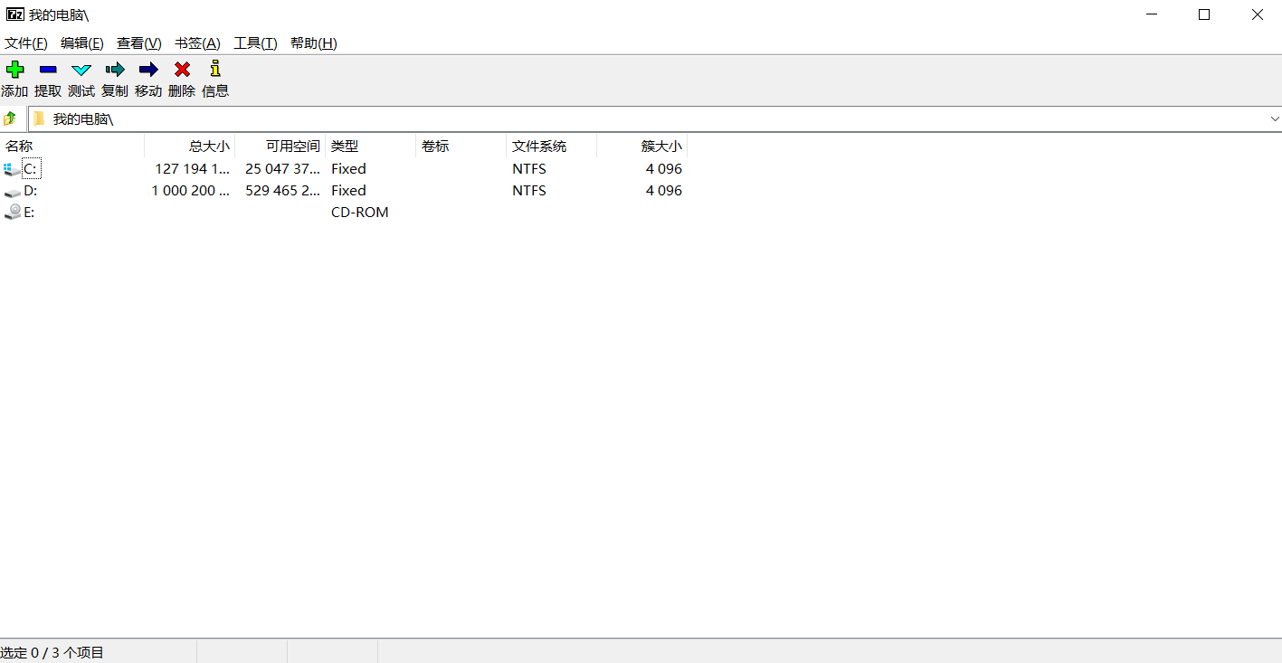Click the Move (移动) arrow icon
The height and width of the screenshot is (663, 1282).
[x=148, y=69]
